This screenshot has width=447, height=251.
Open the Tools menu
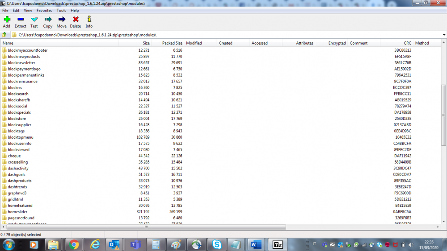(61, 11)
